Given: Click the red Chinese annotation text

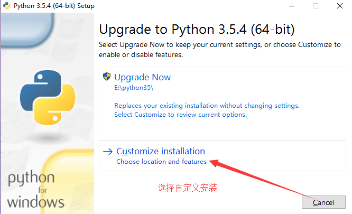Looking at the screenshot, I should click(188, 188).
